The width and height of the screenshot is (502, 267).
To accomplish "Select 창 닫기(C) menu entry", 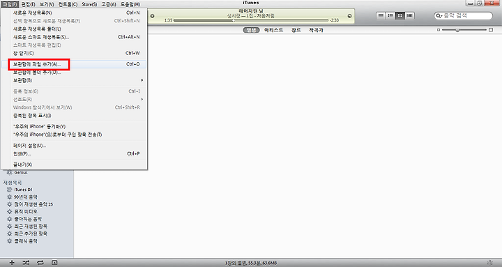I will 74,53.
